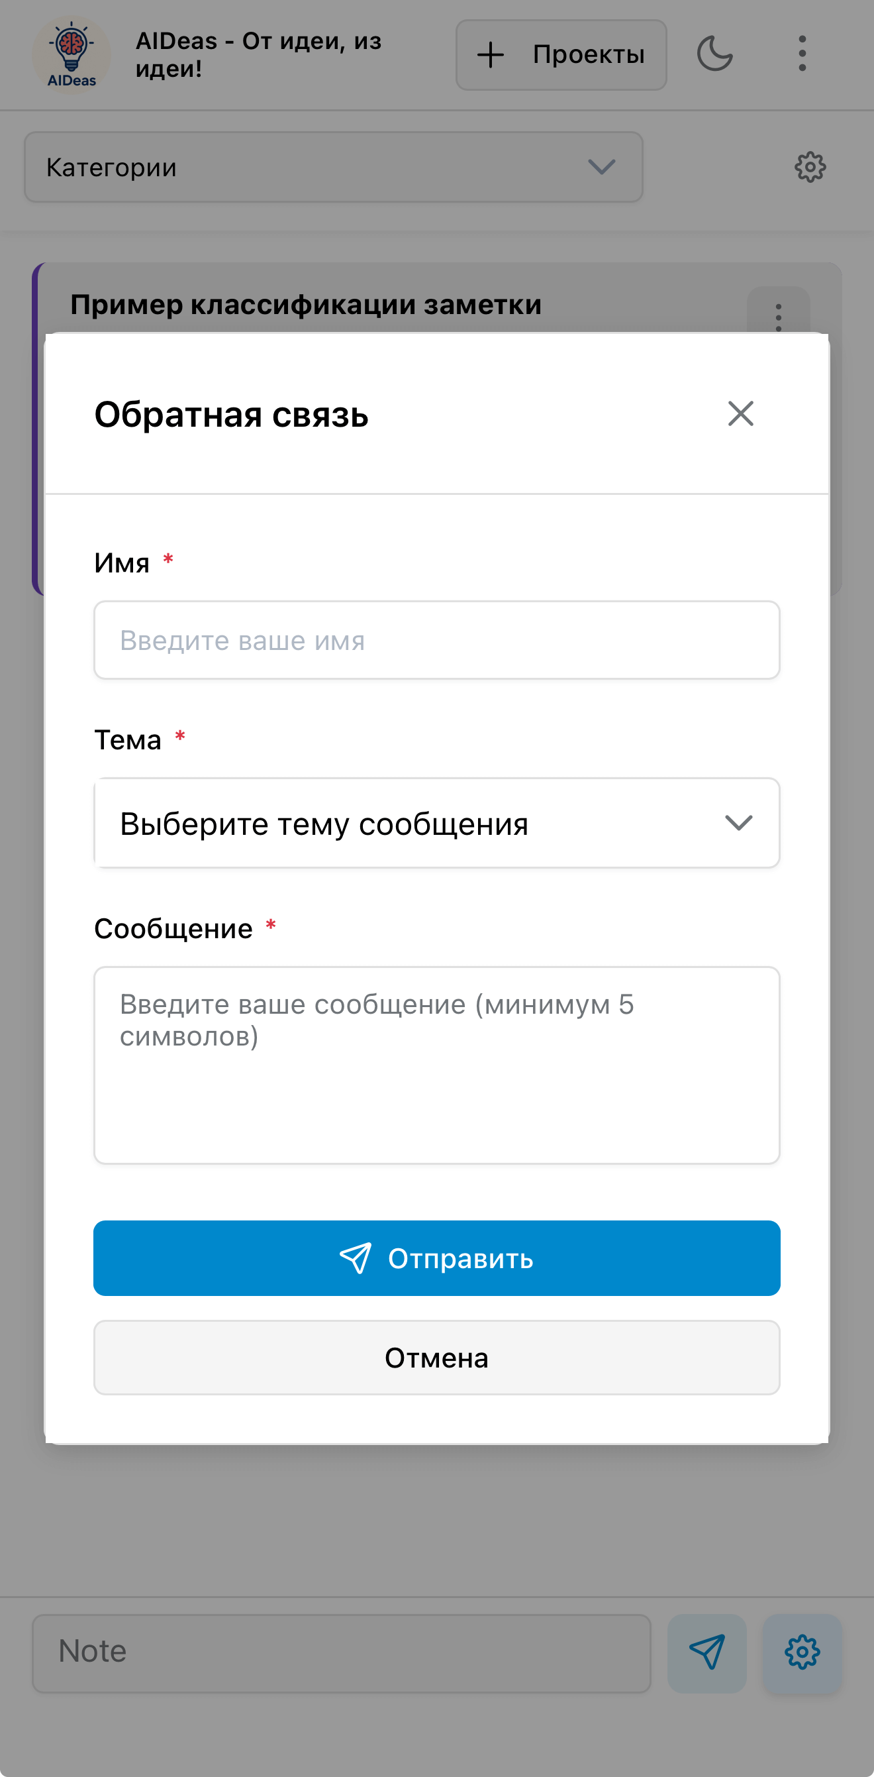Click the Note input at the bottom

(341, 1653)
